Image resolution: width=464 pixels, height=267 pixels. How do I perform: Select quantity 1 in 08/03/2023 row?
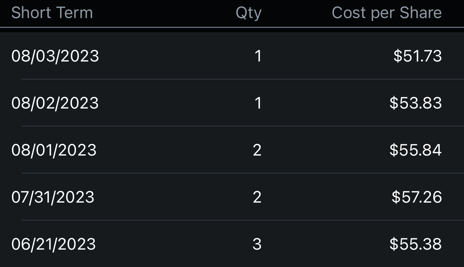click(x=258, y=56)
